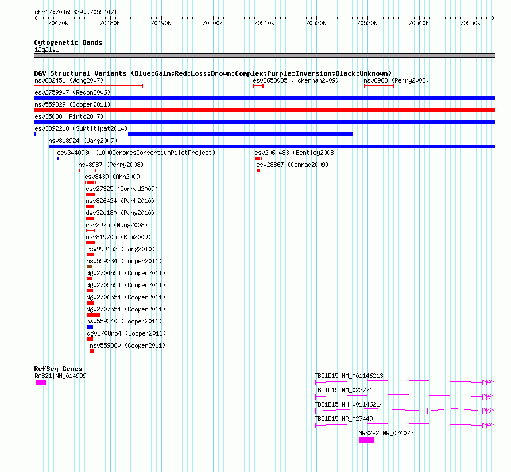Open dgv2708n54 (Cooper2011) variant label
Image resolution: width=511 pixels, height=472 pixels.
[126, 333]
